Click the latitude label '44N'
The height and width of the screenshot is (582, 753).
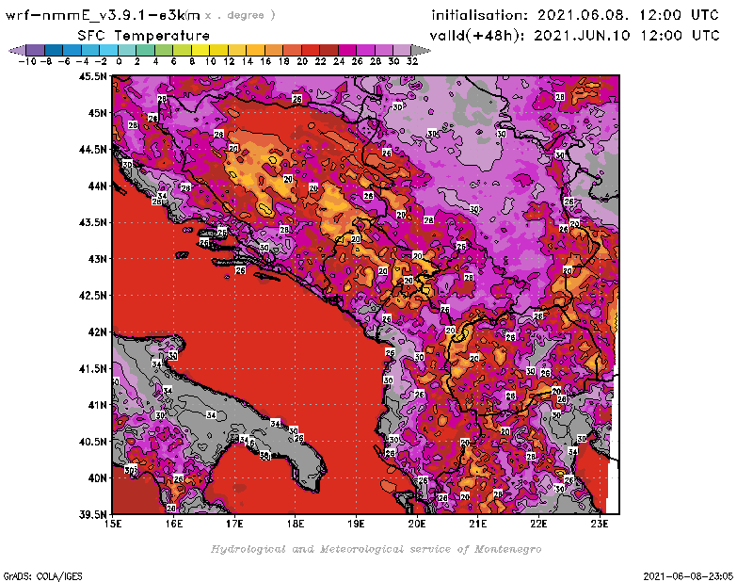coord(97,186)
